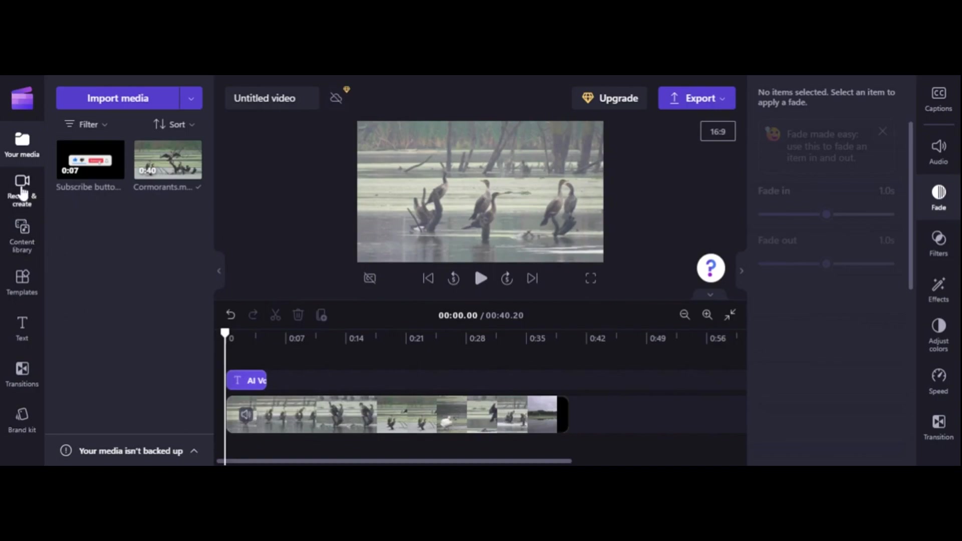
Task: Adjust the Fade in slider
Action: [826, 214]
